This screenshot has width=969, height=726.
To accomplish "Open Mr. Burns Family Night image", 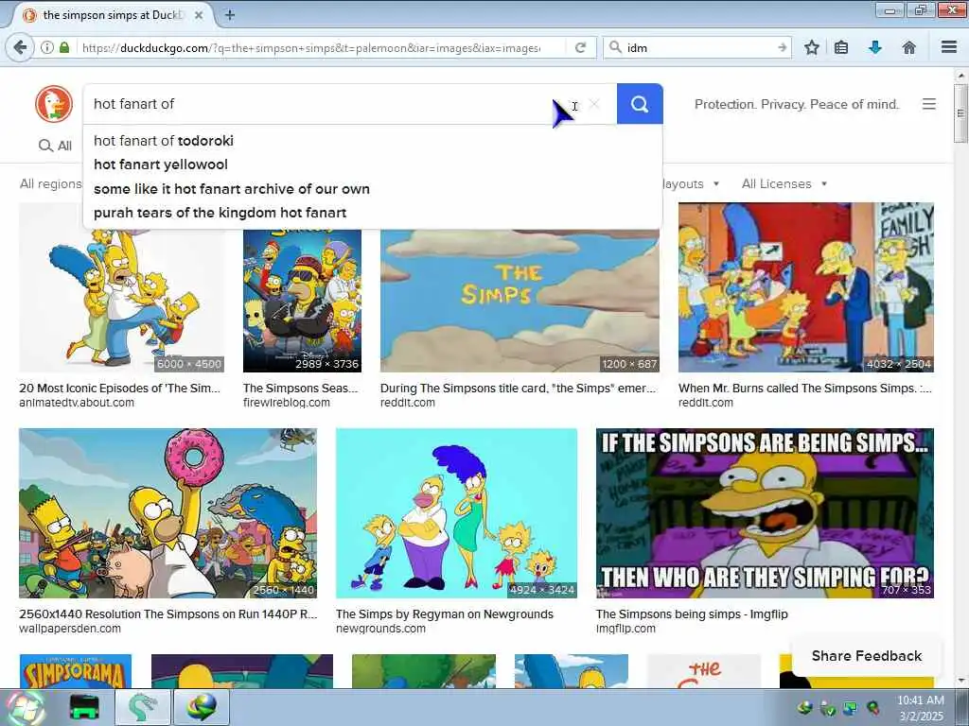I will [x=806, y=287].
